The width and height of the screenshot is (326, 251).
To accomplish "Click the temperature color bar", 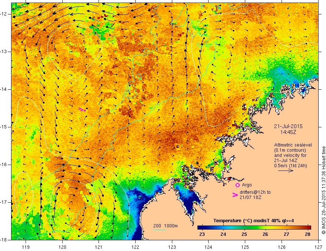I will click(254, 227).
